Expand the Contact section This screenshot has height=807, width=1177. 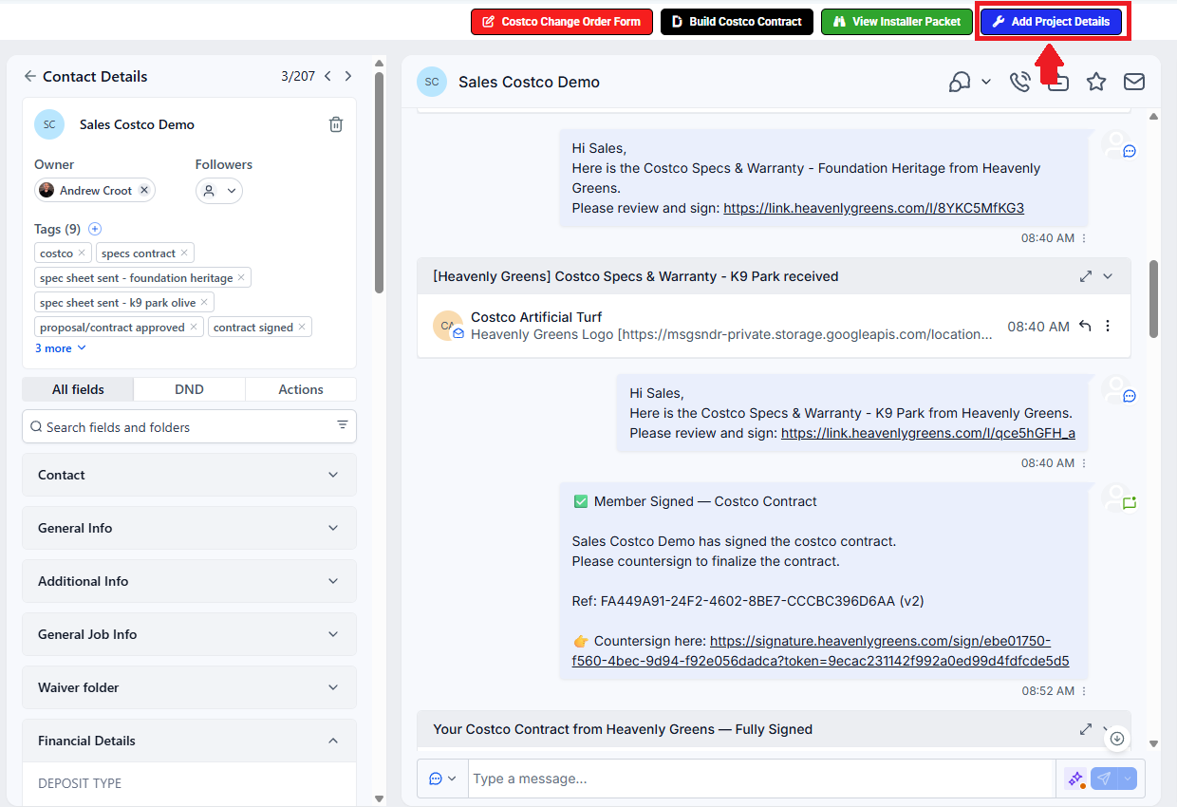[189, 475]
